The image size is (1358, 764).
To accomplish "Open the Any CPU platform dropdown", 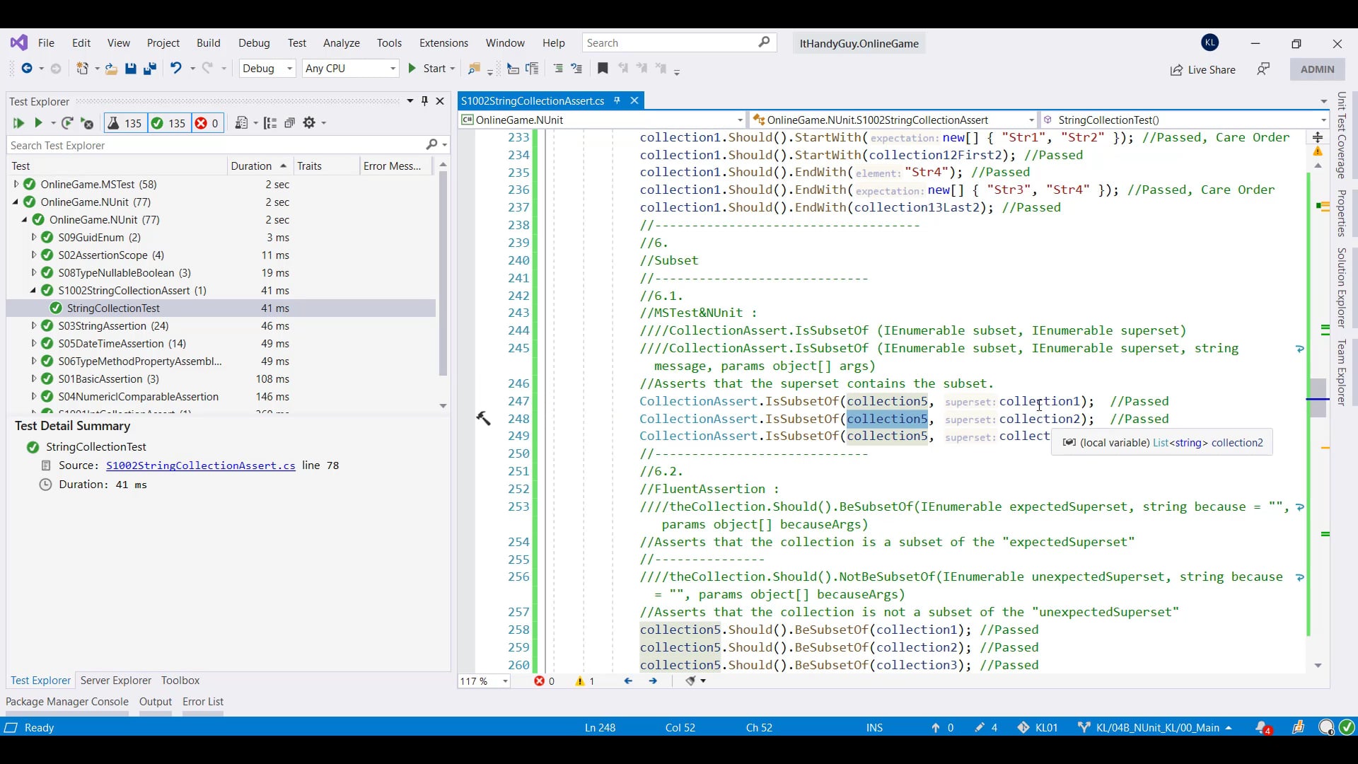I will click(350, 69).
